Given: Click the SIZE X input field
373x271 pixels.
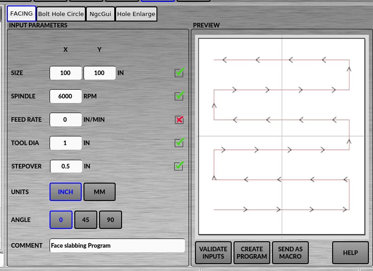Looking at the screenshot, I should click(x=66, y=73).
